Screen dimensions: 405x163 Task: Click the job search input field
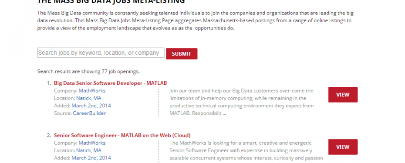[x=101, y=53]
